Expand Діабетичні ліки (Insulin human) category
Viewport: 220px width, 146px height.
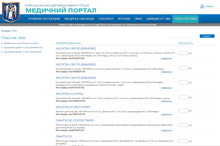point(21,43)
